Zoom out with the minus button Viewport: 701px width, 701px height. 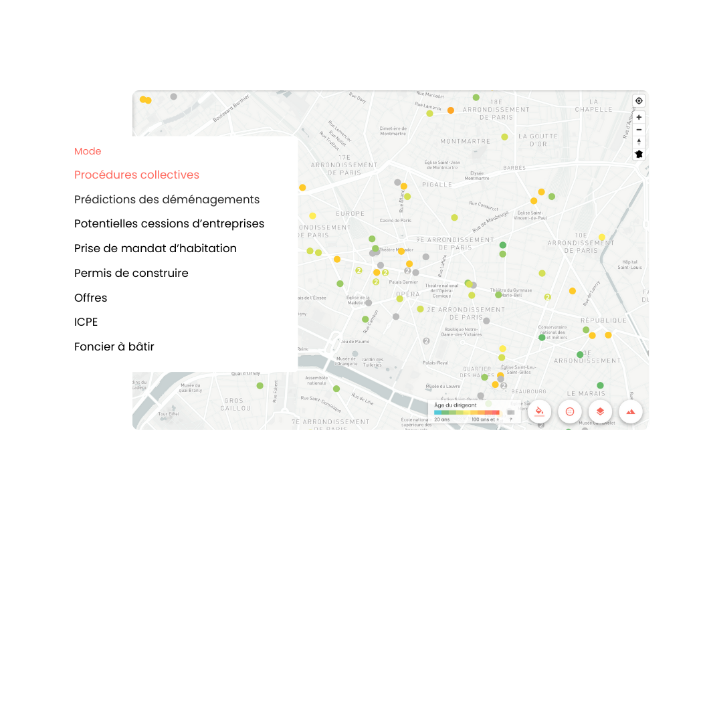click(639, 130)
